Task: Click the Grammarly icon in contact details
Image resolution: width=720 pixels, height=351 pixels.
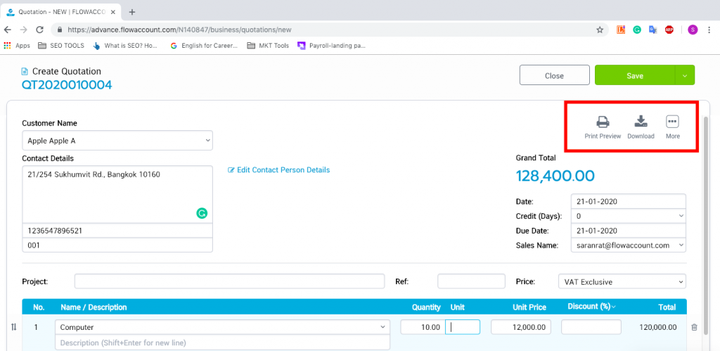Action: pos(202,212)
